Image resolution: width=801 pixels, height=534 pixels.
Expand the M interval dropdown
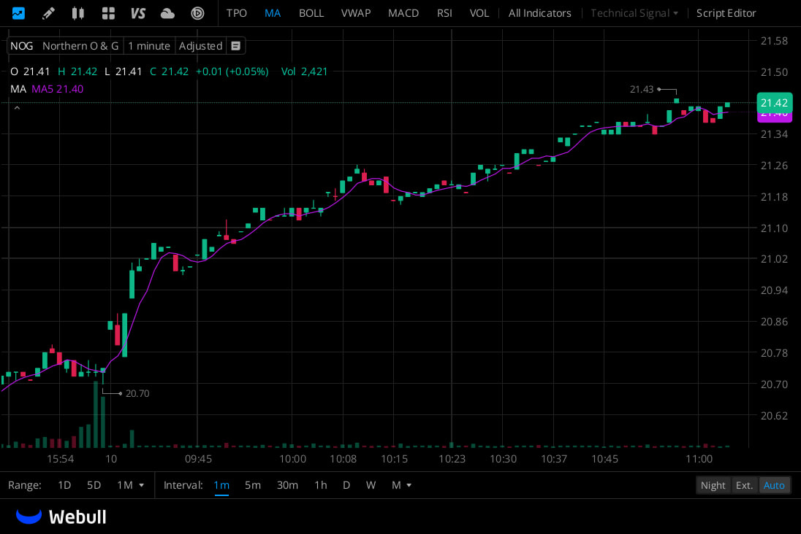(x=401, y=485)
